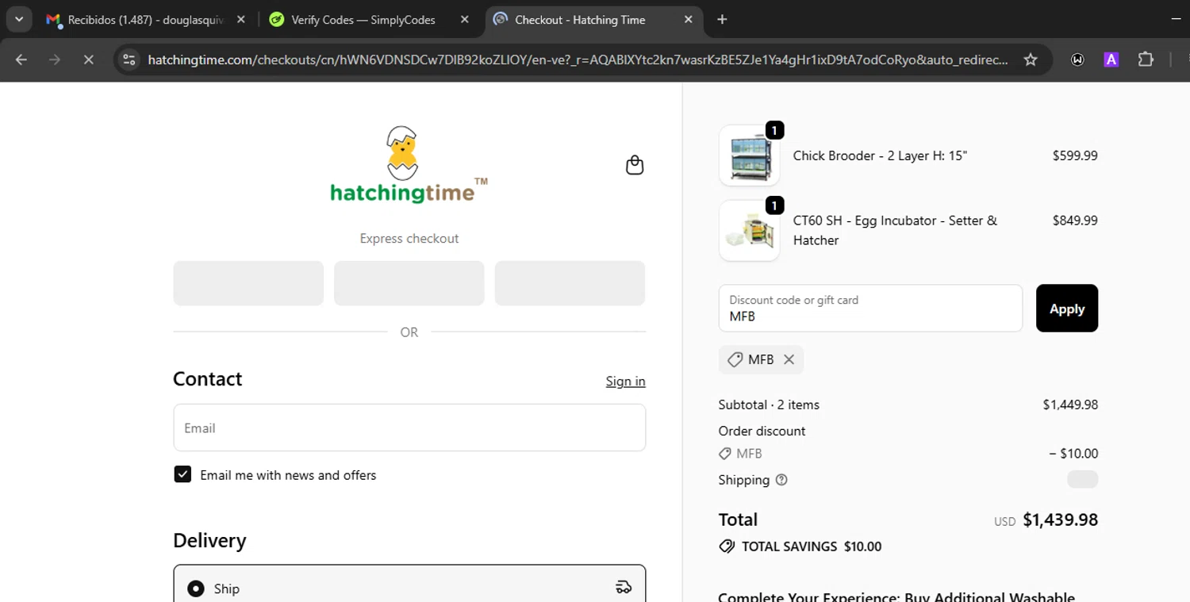Screen dimensions: 1190x602
Task: Click the TOTAL SAVINGS tag icon
Action: click(x=727, y=546)
